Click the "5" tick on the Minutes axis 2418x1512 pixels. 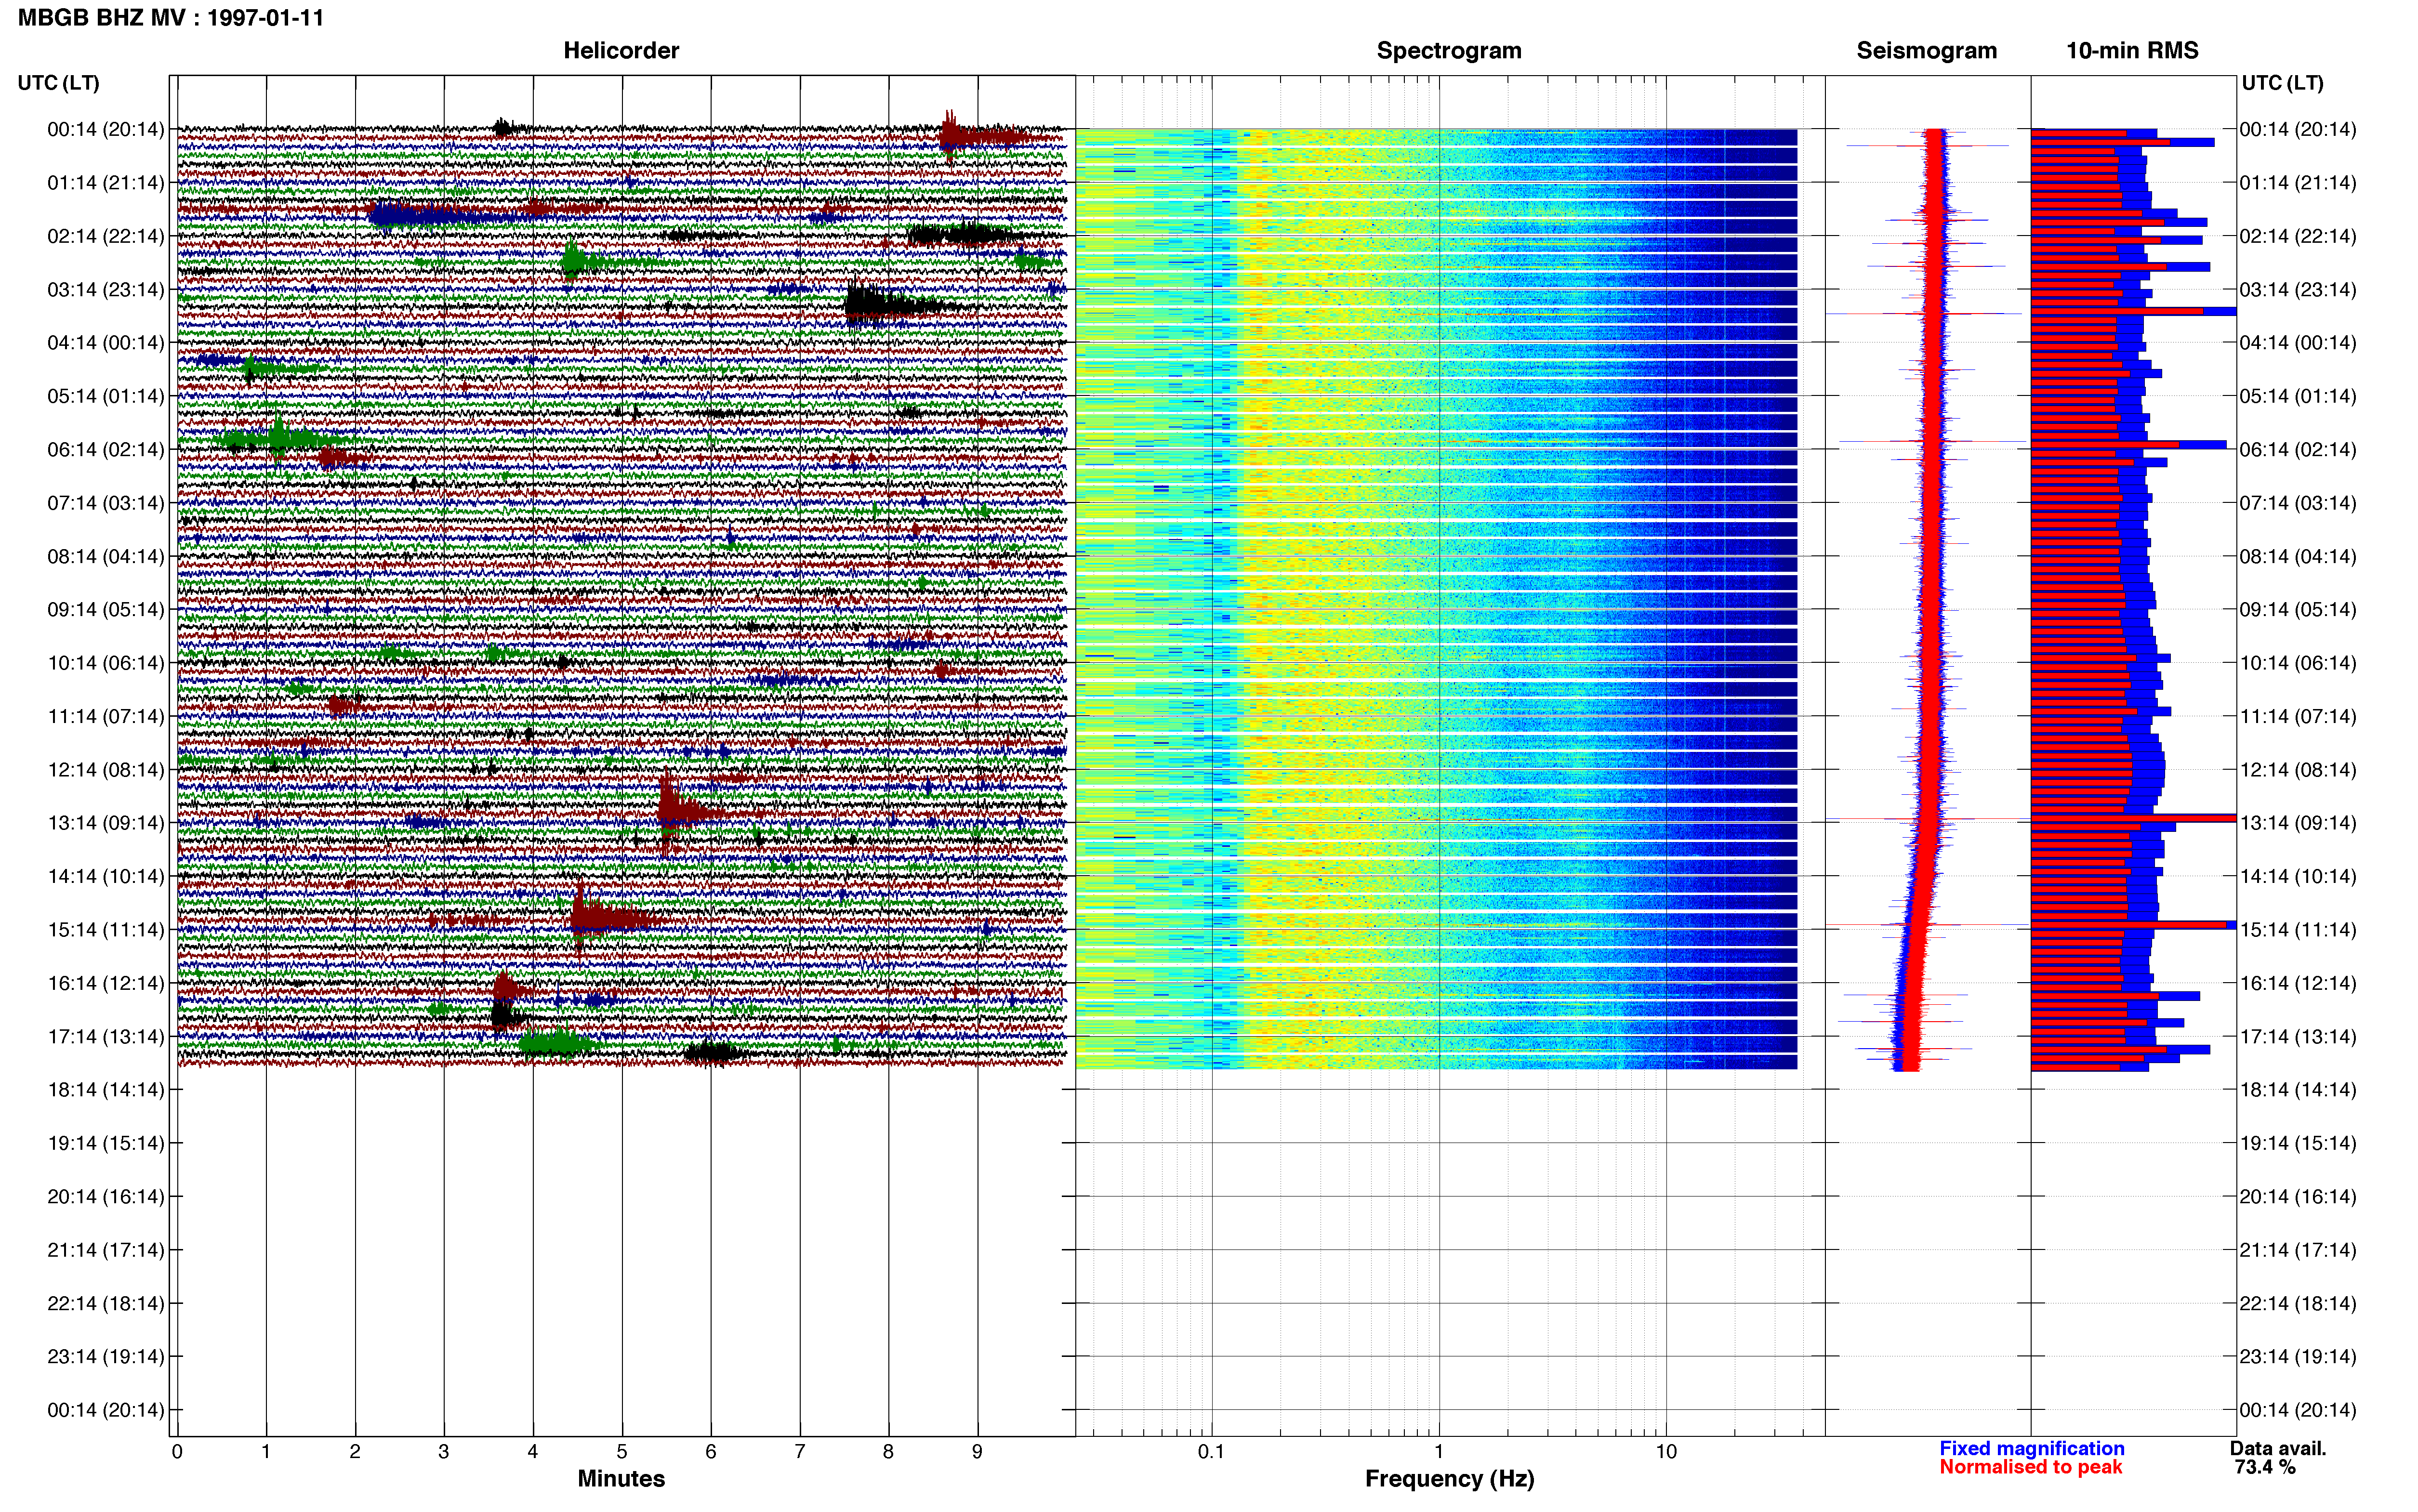[x=622, y=1452]
